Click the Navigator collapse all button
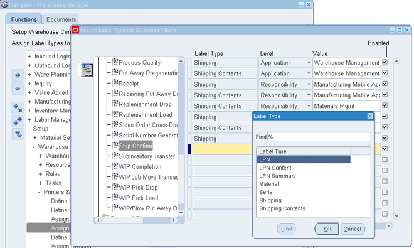This screenshot has height=248, width=414. 18,134
